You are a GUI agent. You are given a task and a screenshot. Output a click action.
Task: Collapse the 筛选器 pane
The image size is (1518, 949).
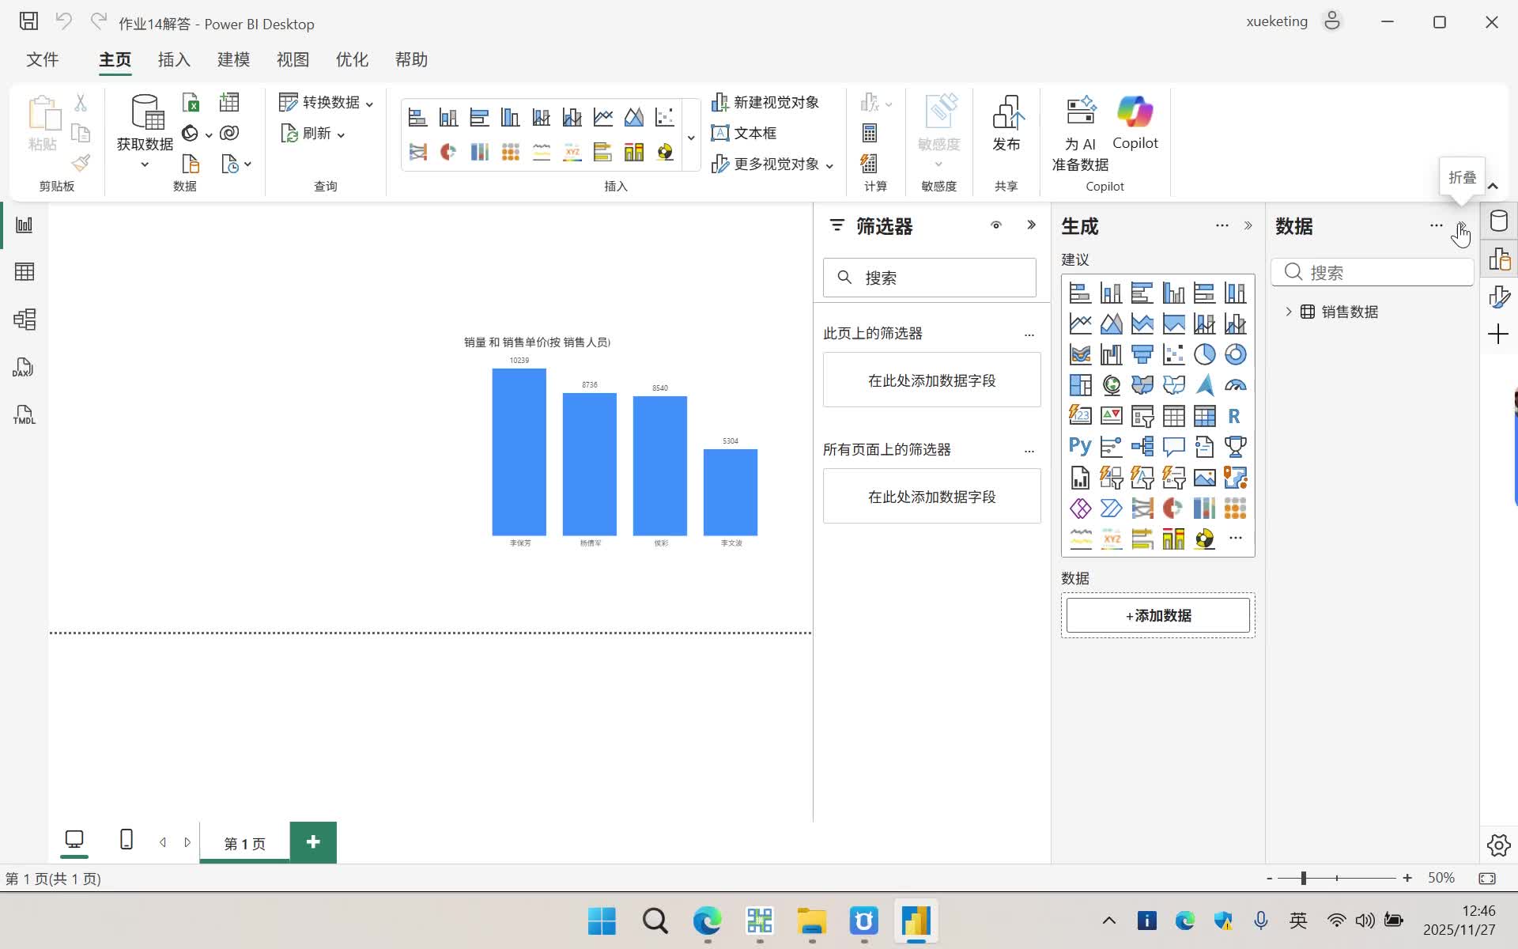pyautogui.click(x=1031, y=225)
